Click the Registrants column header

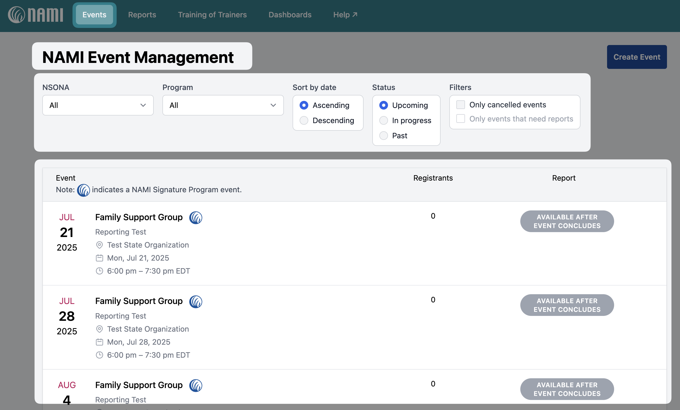433,178
